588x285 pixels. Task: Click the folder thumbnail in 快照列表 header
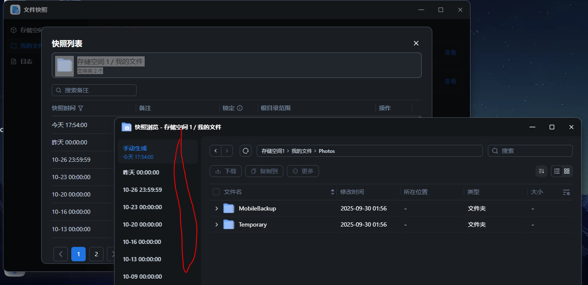pyautogui.click(x=64, y=65)
